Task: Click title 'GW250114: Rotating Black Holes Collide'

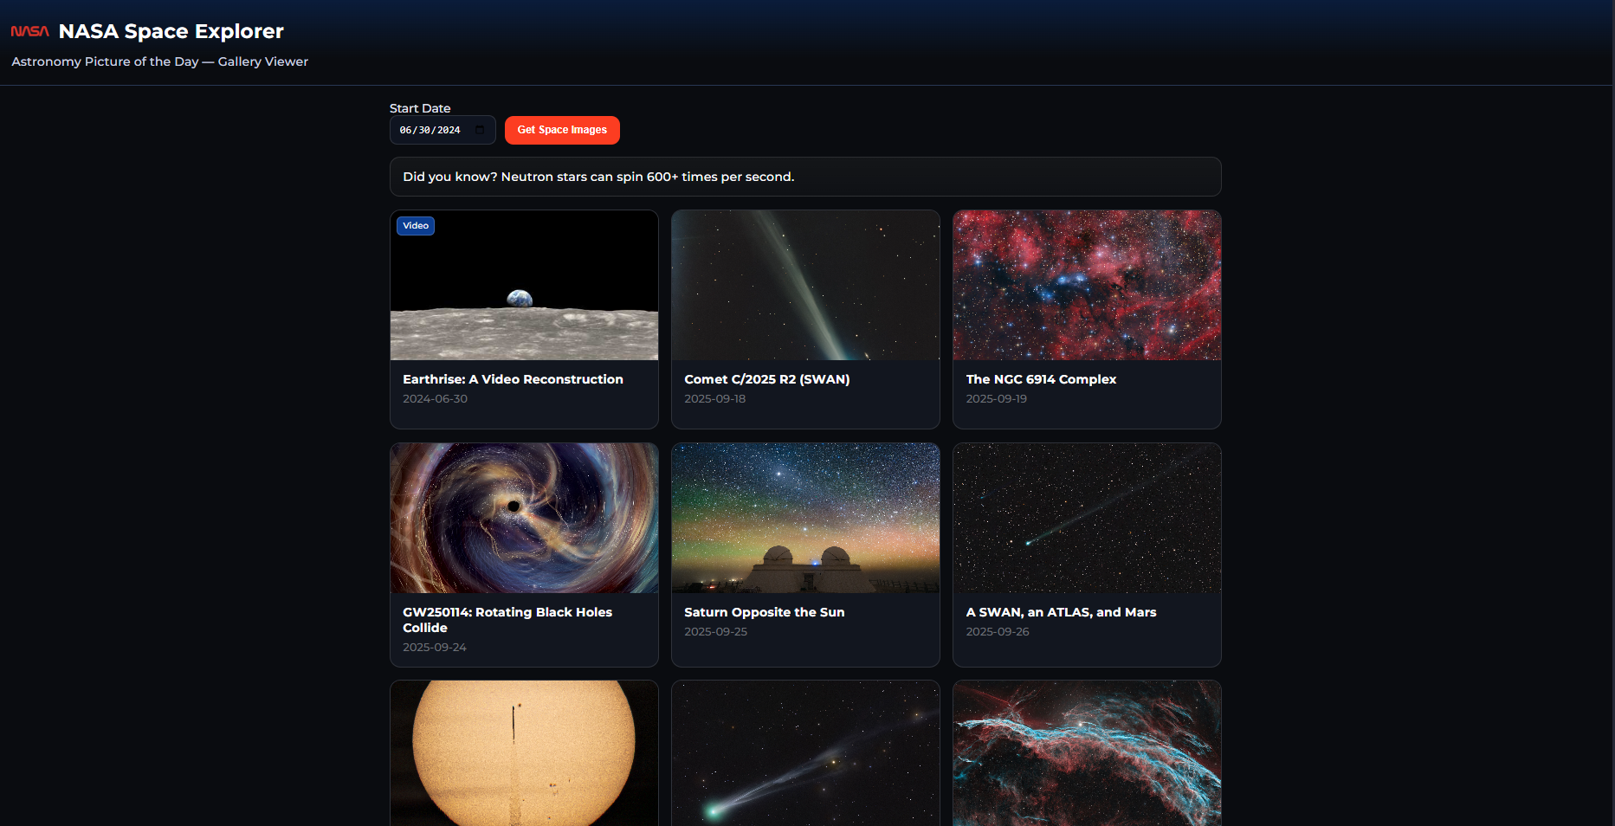Action: coord(507,620)
